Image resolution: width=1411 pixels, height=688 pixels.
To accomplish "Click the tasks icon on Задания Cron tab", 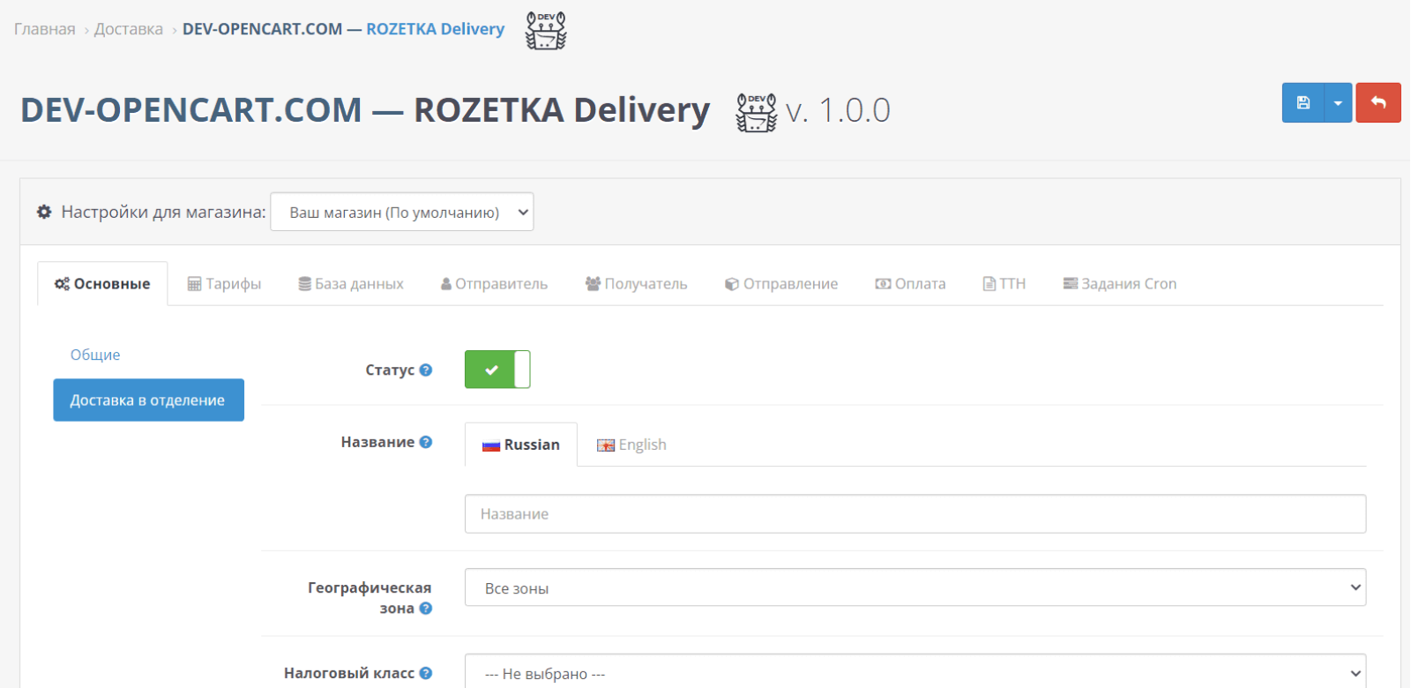I will point(1071,284).
